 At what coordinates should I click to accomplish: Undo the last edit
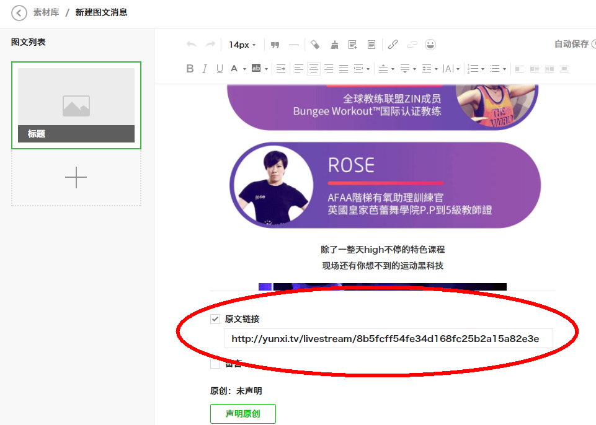click(x=192, y=45)
